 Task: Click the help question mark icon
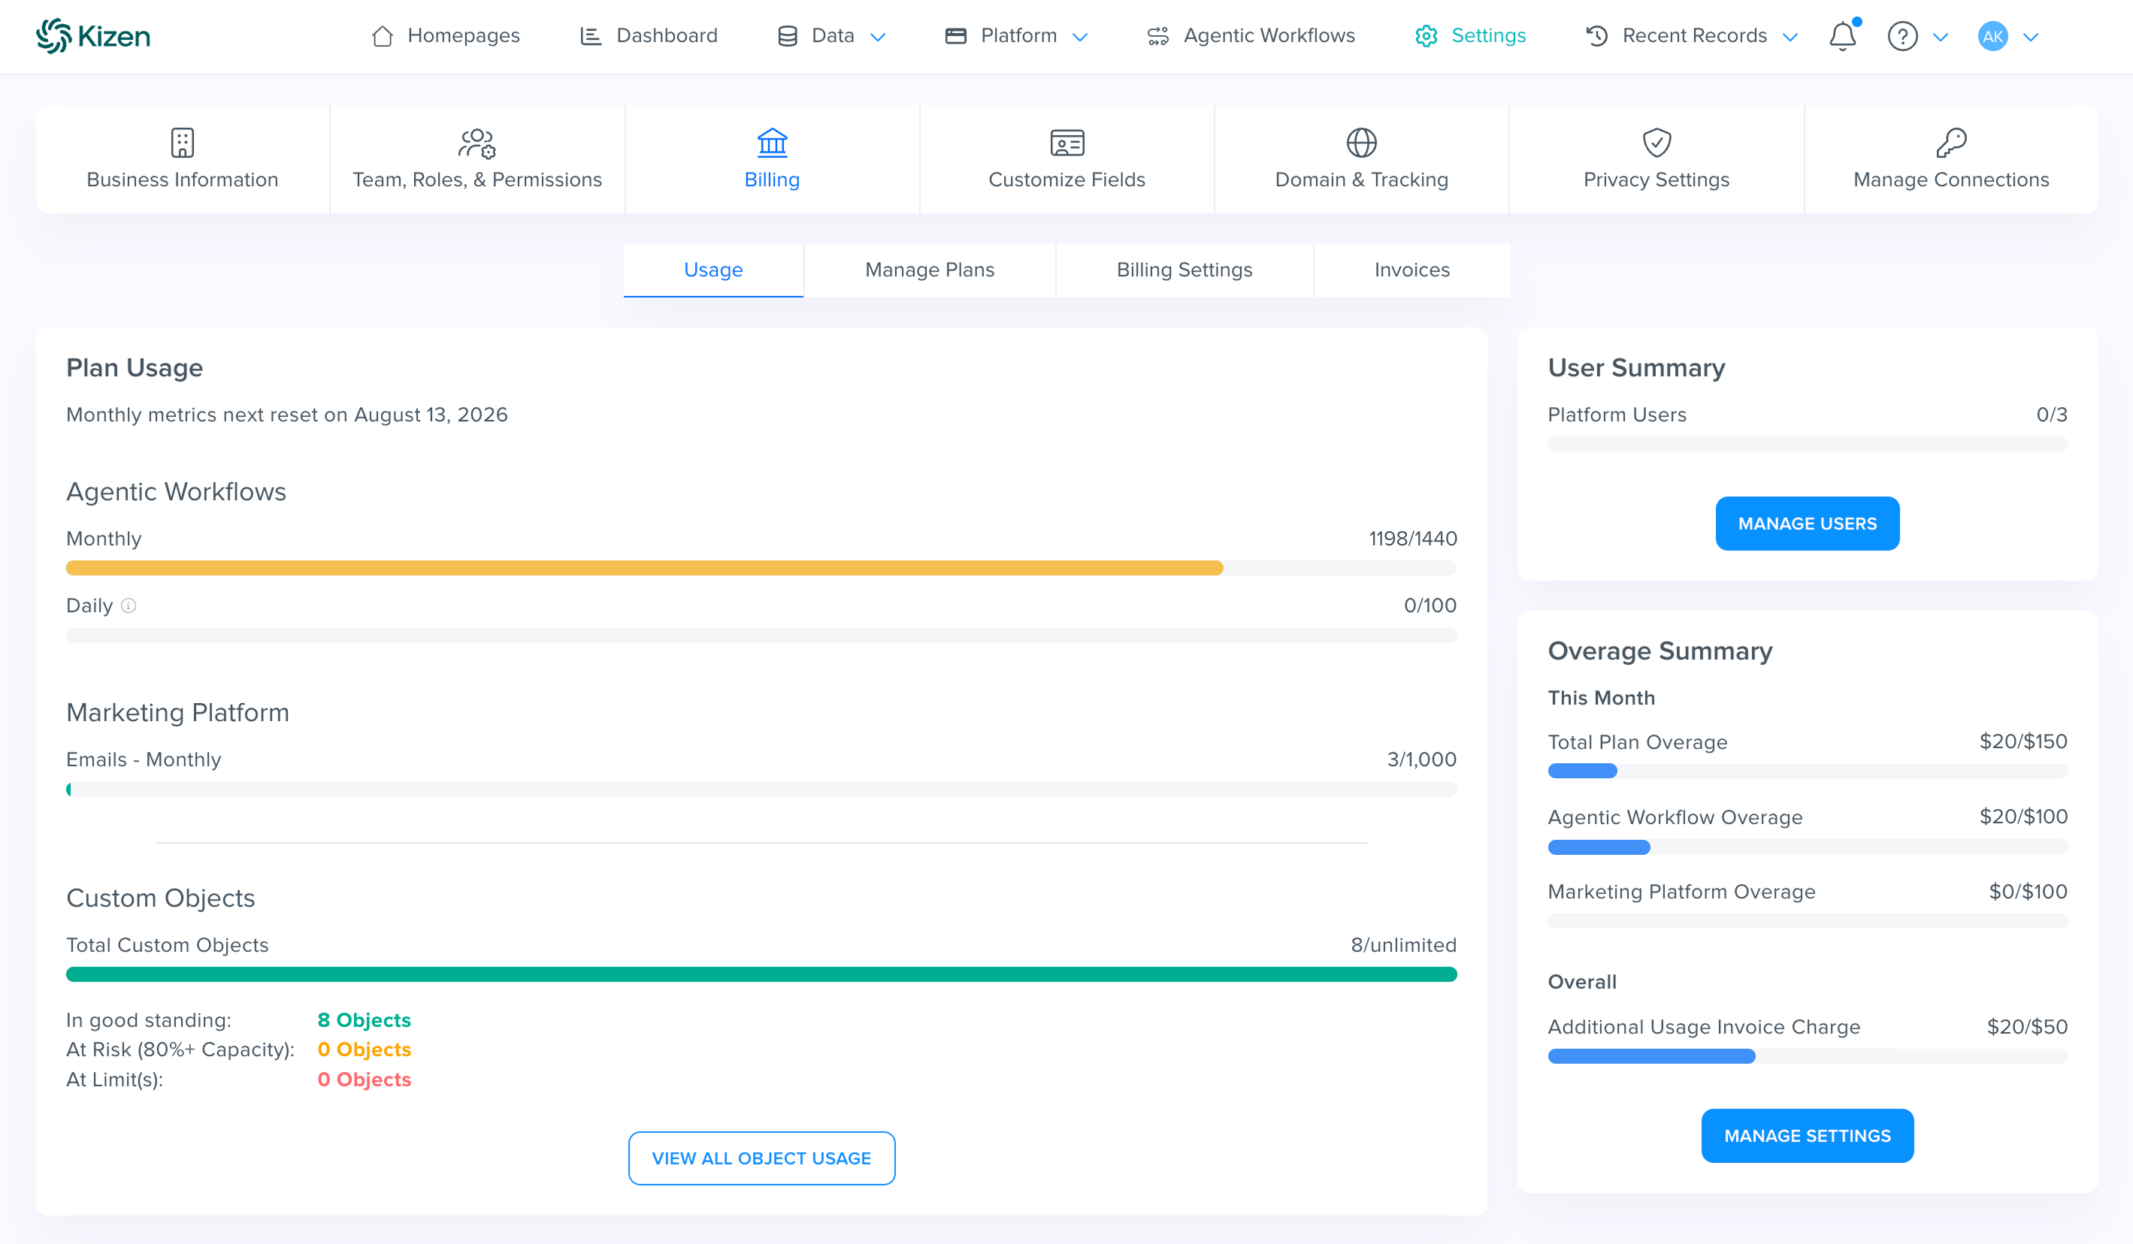tap(1902, 35)
